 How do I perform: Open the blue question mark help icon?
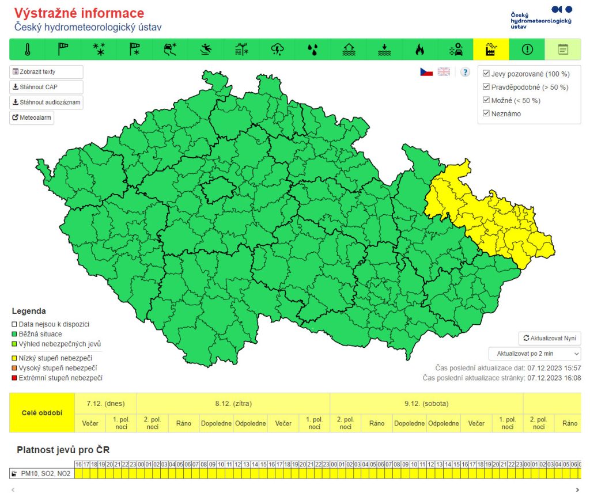465,72
